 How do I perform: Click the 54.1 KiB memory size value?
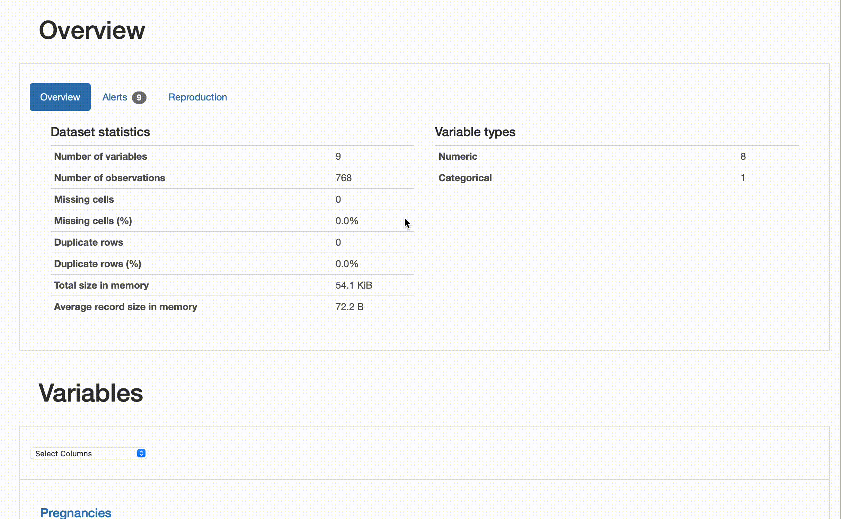[x=353, y=285]
